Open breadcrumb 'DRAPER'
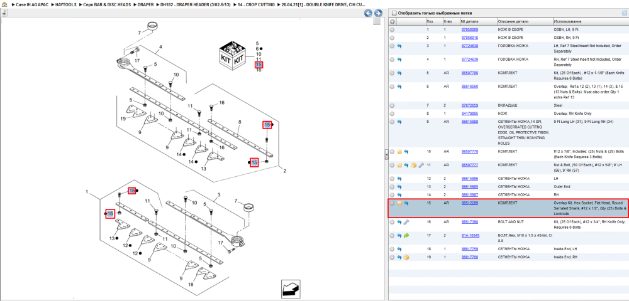 (x=146, y=4)
